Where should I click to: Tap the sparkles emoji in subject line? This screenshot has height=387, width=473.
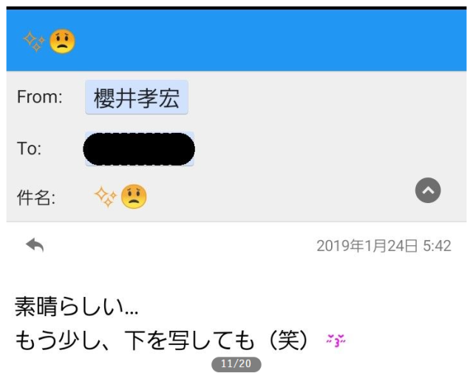coord(106,197)
